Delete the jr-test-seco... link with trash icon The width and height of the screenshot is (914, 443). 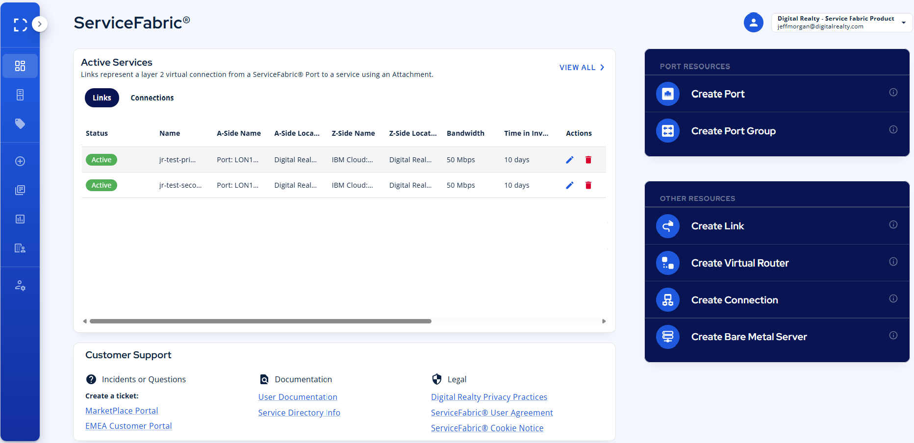tap(588, 185)
